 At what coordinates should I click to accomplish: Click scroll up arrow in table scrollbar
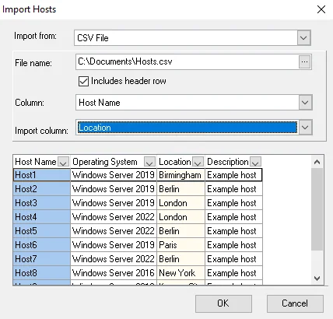317,162
